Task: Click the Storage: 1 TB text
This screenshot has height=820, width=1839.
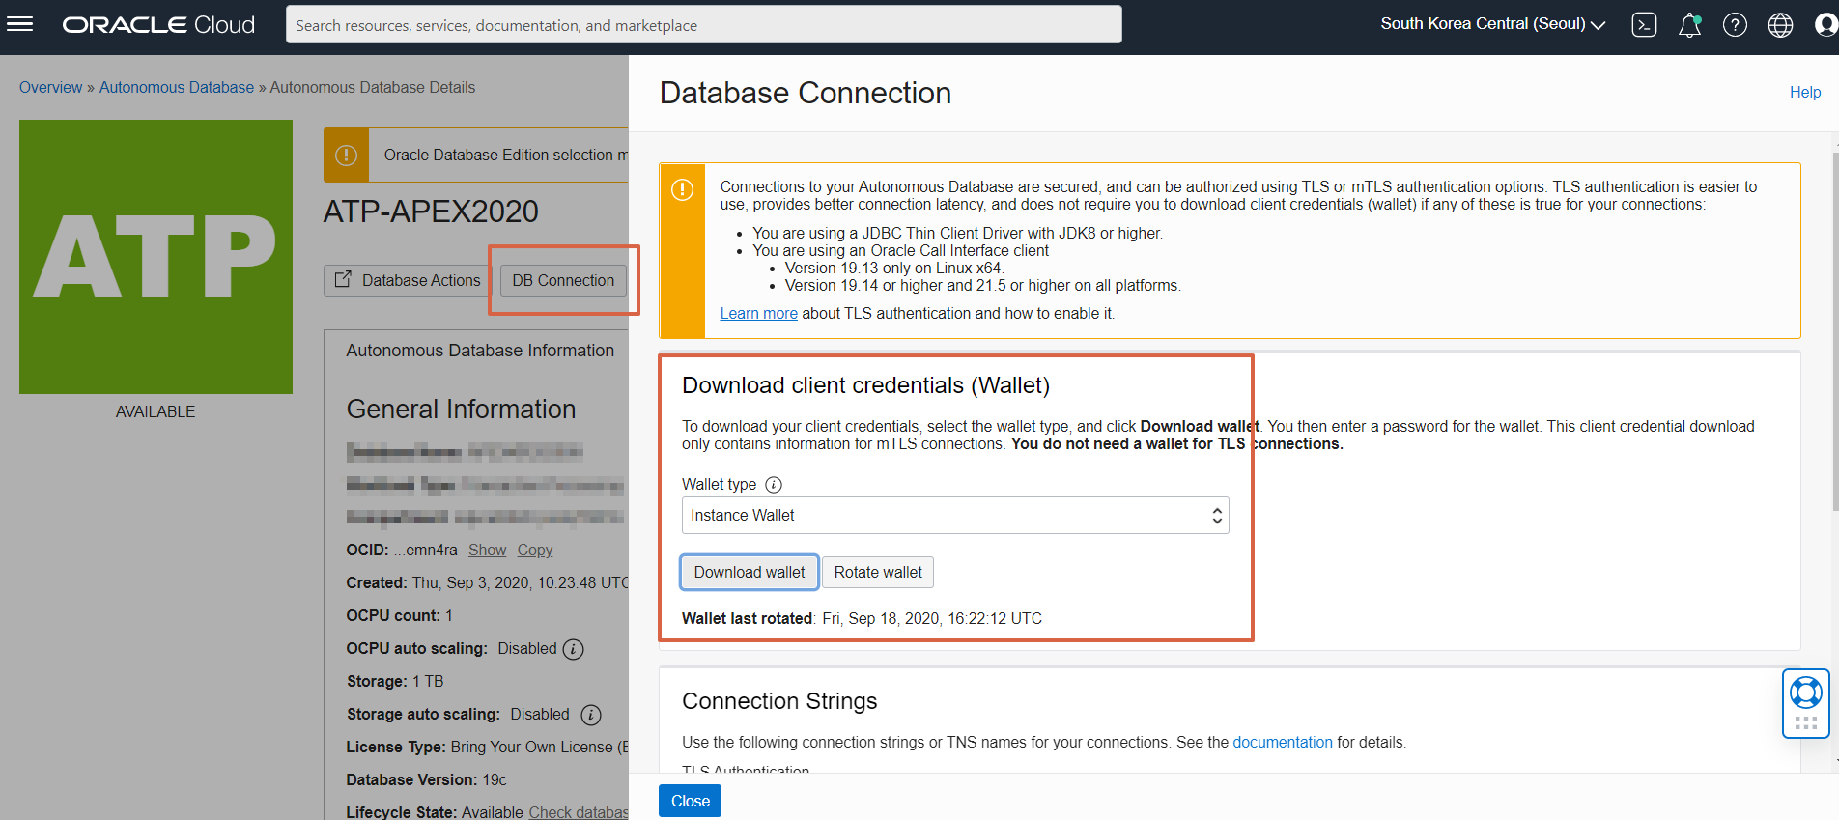Action: coord(395,682)
